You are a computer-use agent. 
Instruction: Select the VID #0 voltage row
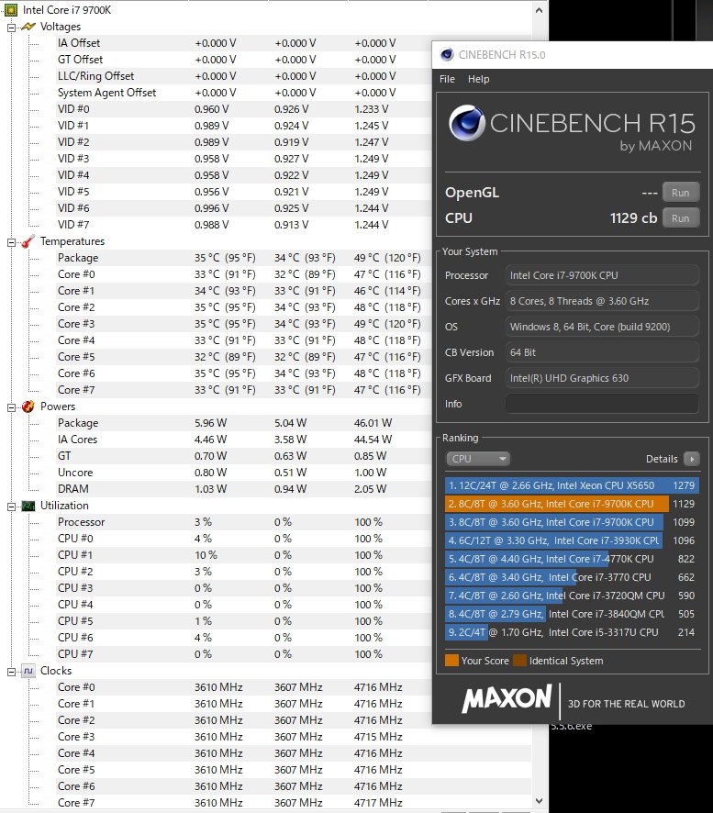coord(242,109)
